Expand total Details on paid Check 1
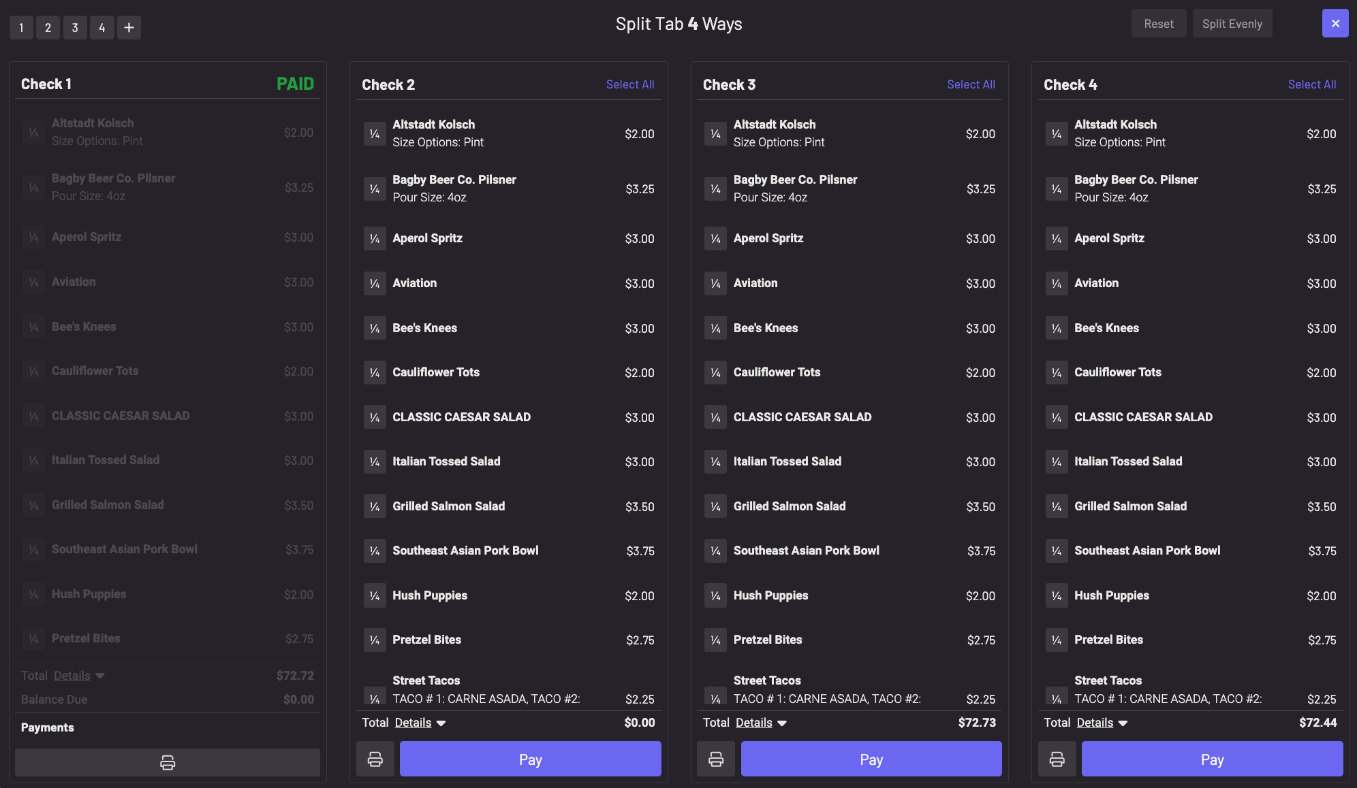The height and width of the screenshot is (788, 1357). click(78, 676)
